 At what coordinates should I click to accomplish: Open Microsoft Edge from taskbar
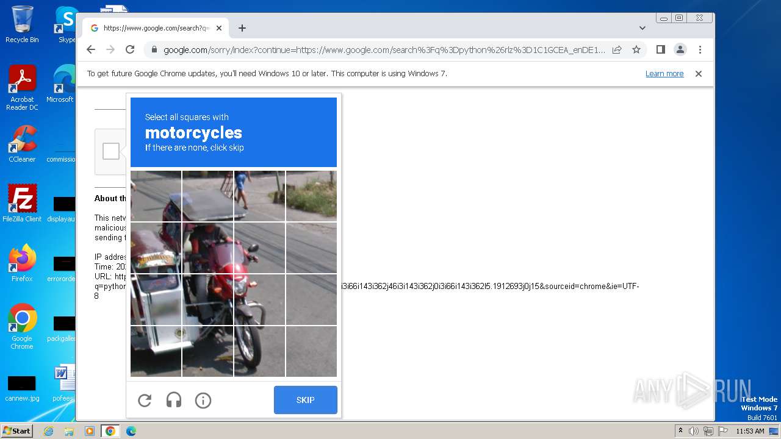click(131, 431)
